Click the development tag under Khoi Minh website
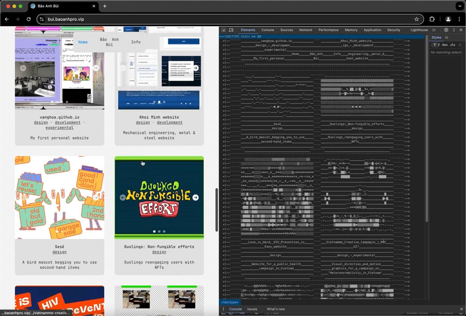Viewport: 466px width, 316px height. click(170, 122)
